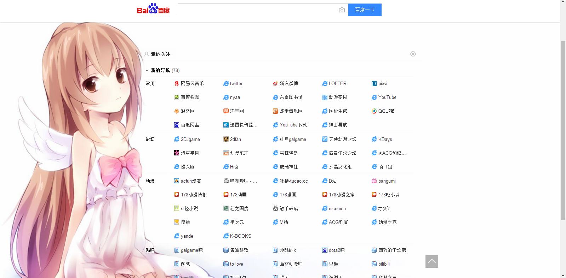Click the QQ邮箱 icon
The height and width of the screenshot is (278, 566).
[374, 111]
